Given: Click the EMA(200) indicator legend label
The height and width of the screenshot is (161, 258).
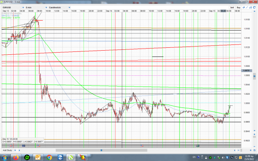Looking at the screenshot, I should pyautogui.click(x=11, y=18).
